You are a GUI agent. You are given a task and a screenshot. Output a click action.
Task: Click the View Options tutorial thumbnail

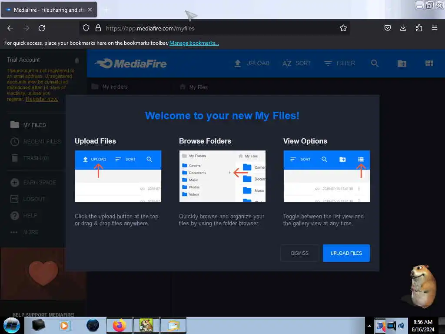(x=327, y=176)
